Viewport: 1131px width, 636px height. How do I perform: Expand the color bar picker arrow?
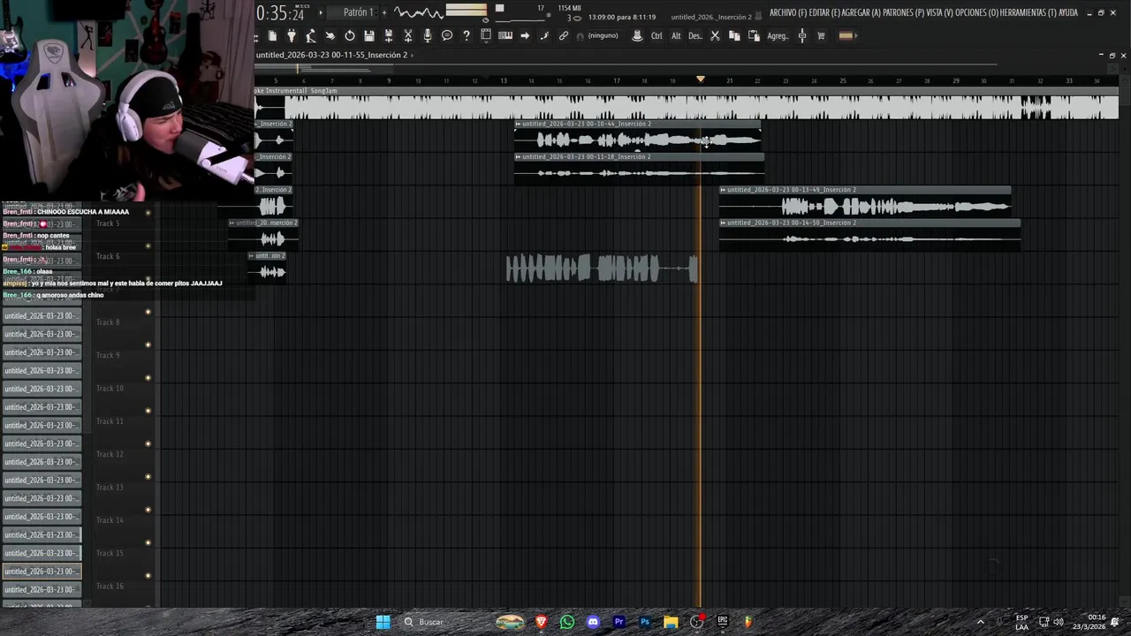pos(856,35)
